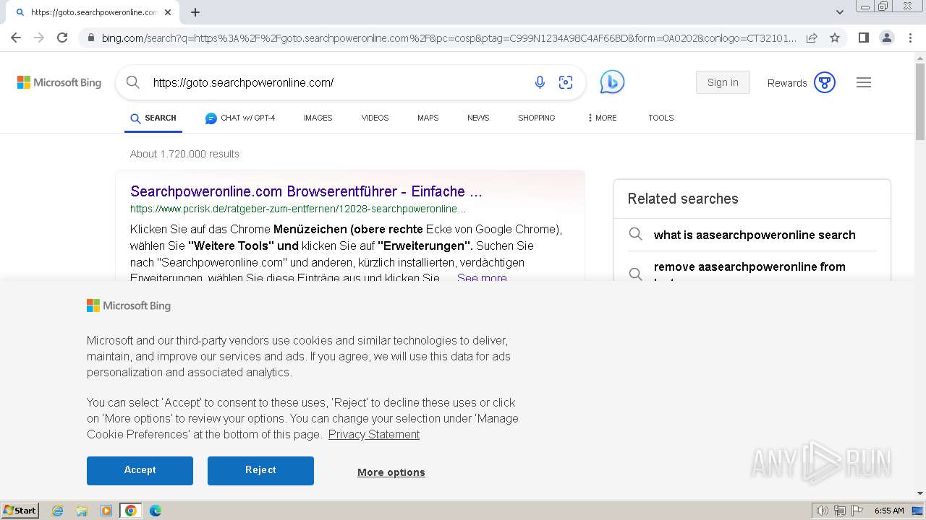Click the search magnifier icon in Bing box
Screen dimensions: 926x520
tap(133, 82)
